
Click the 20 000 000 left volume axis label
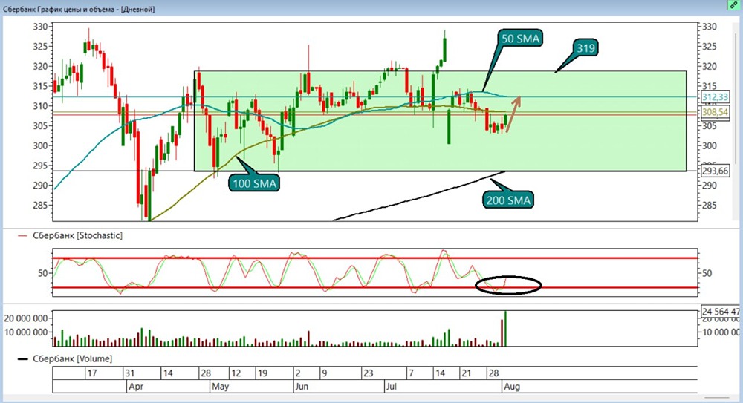pyautogui.click(x=26, y=318)
